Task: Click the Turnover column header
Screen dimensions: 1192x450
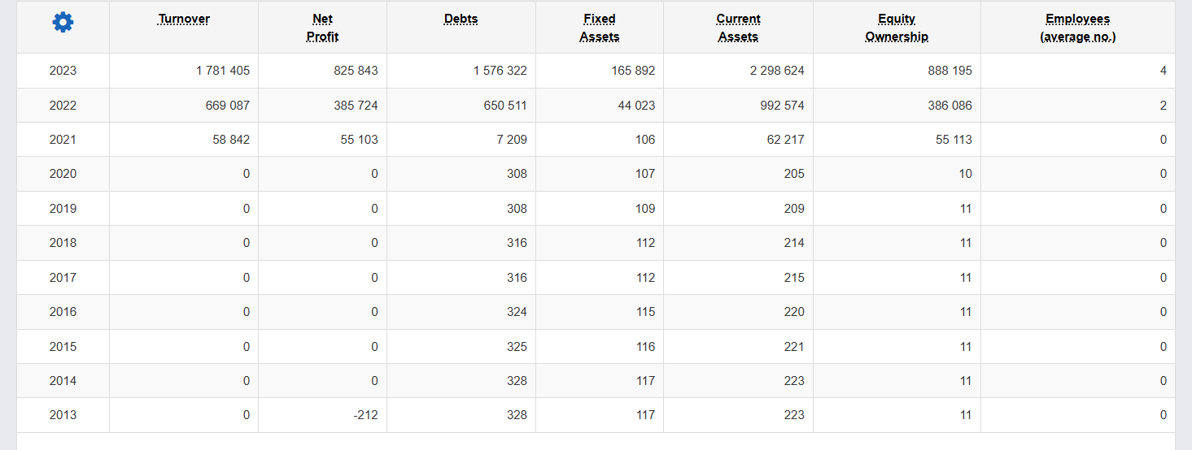Action: pos(184,19)
